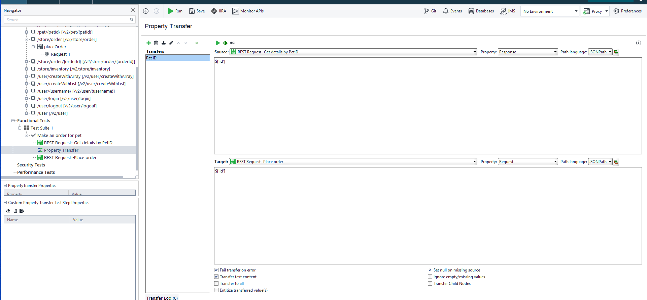
Task: Open the Transfer Log tab
Action: (162, 298)
